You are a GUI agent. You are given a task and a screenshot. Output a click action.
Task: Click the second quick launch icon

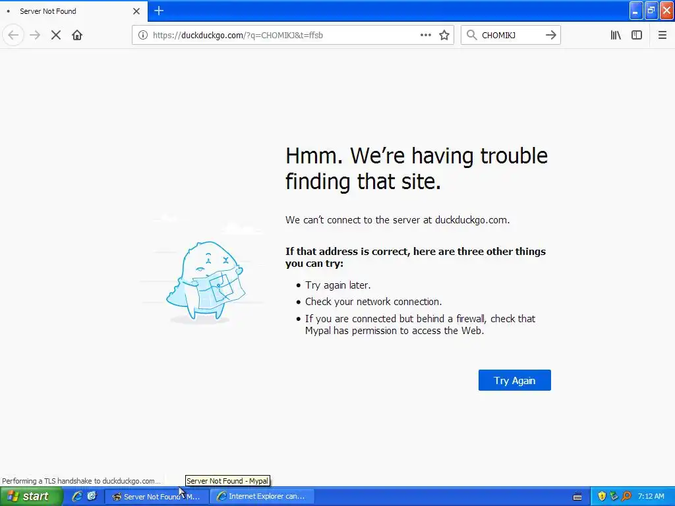(92, 496)
